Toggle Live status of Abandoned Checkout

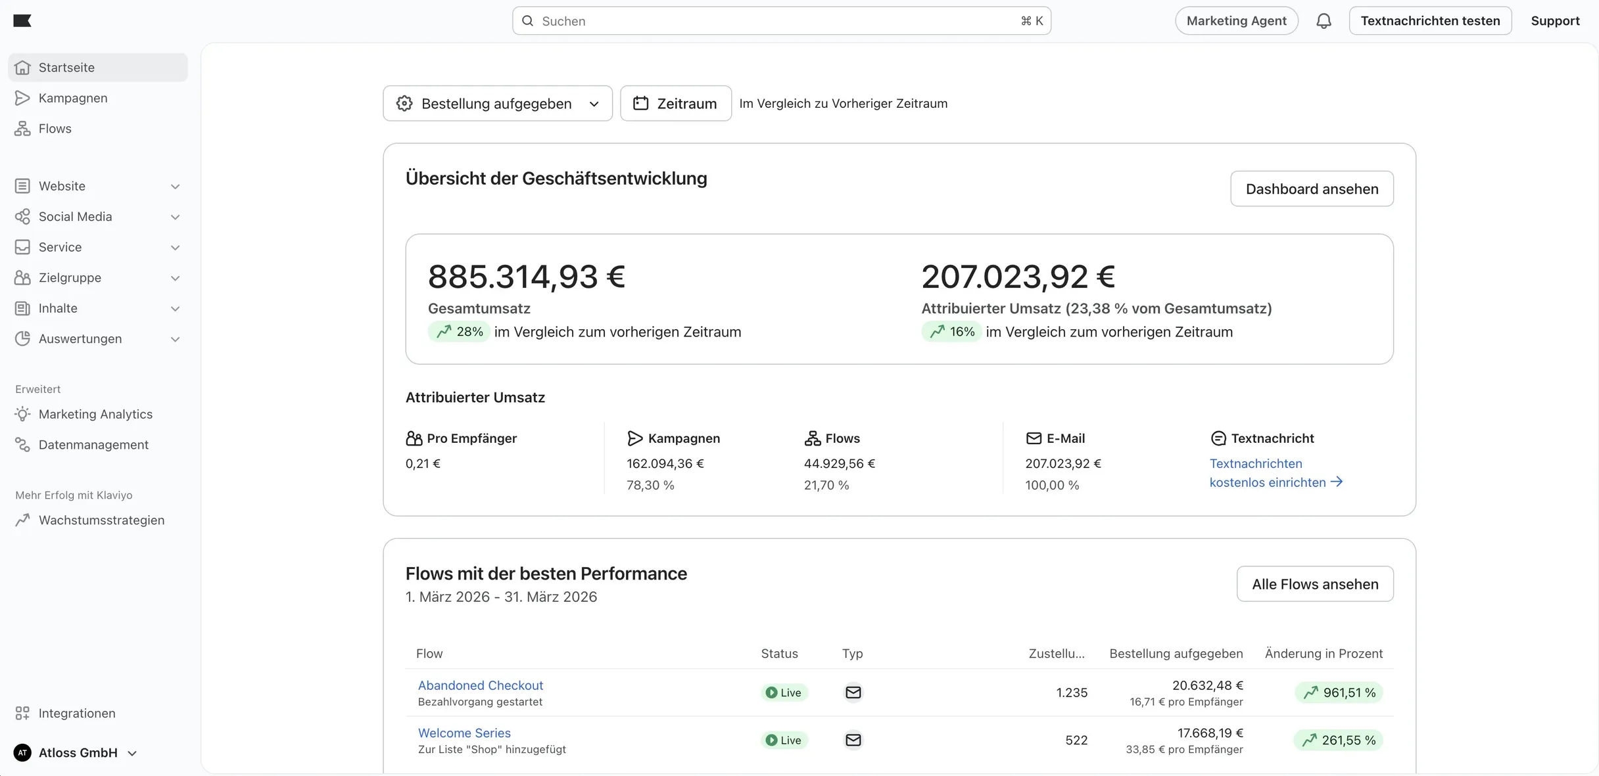pyautogui.click(x=784, y=692)
